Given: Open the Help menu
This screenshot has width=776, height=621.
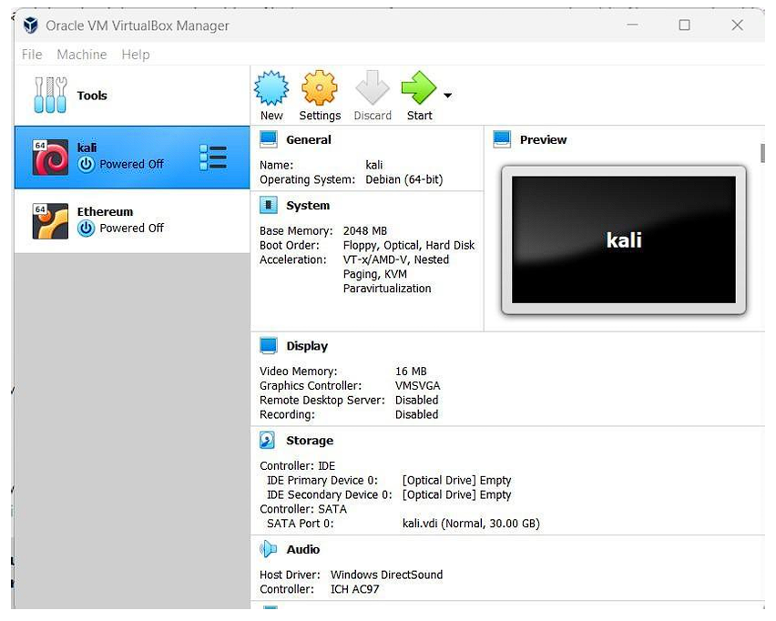Looking at the screenshot, I should click(x=135, y=55).
